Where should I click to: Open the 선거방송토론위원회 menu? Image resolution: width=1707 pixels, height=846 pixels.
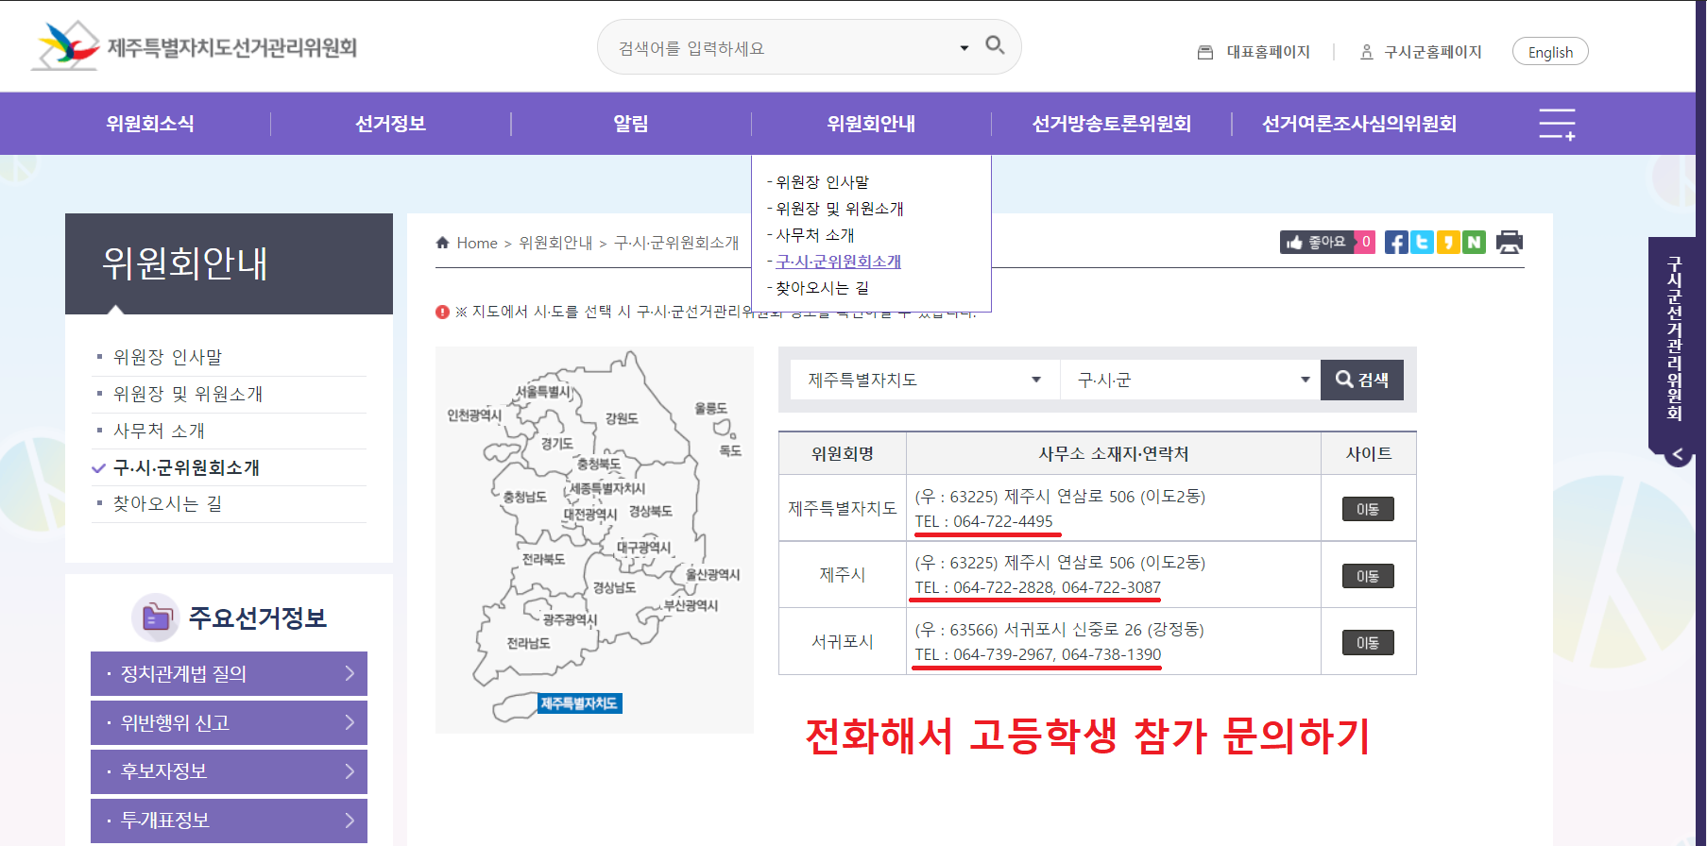1111,124
